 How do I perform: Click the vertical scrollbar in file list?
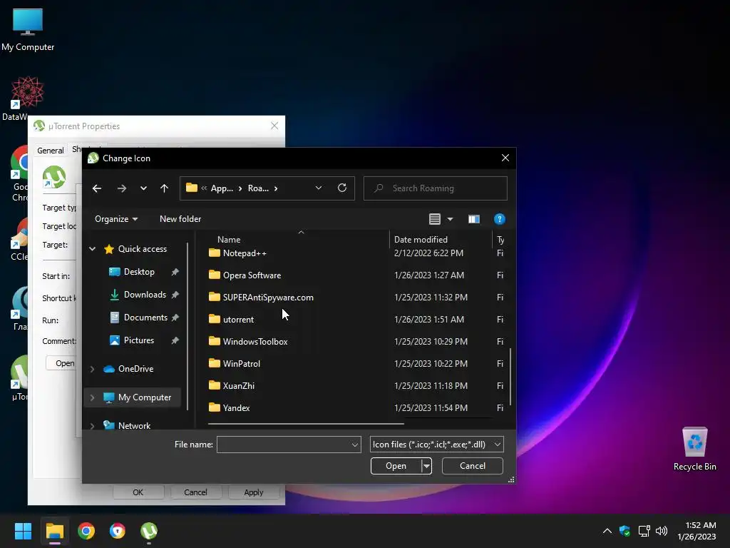tap(510, 377)
